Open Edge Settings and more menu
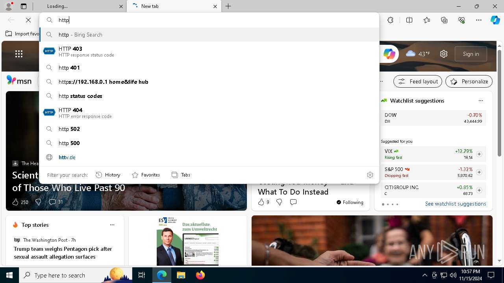The height and width of the screenshot is (283, 504). tap(479, 20)
